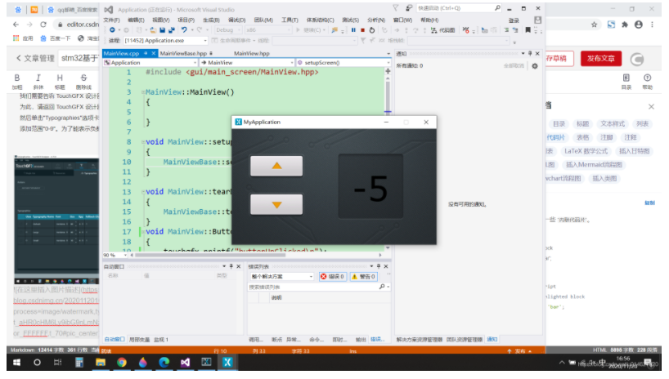Click the Visual Studio taskbar icon
The width and height of the screenshot is (669, 379).
[185, 362]
